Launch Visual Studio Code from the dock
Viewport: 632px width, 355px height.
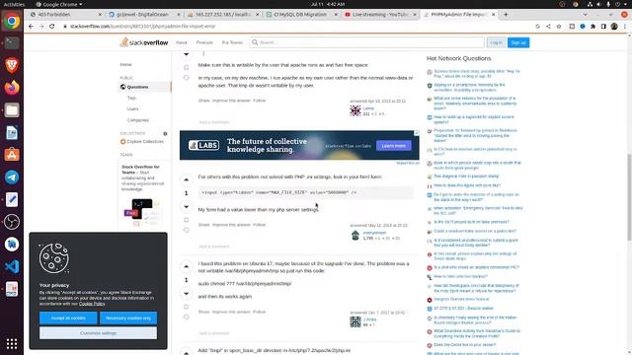point(12,266)
